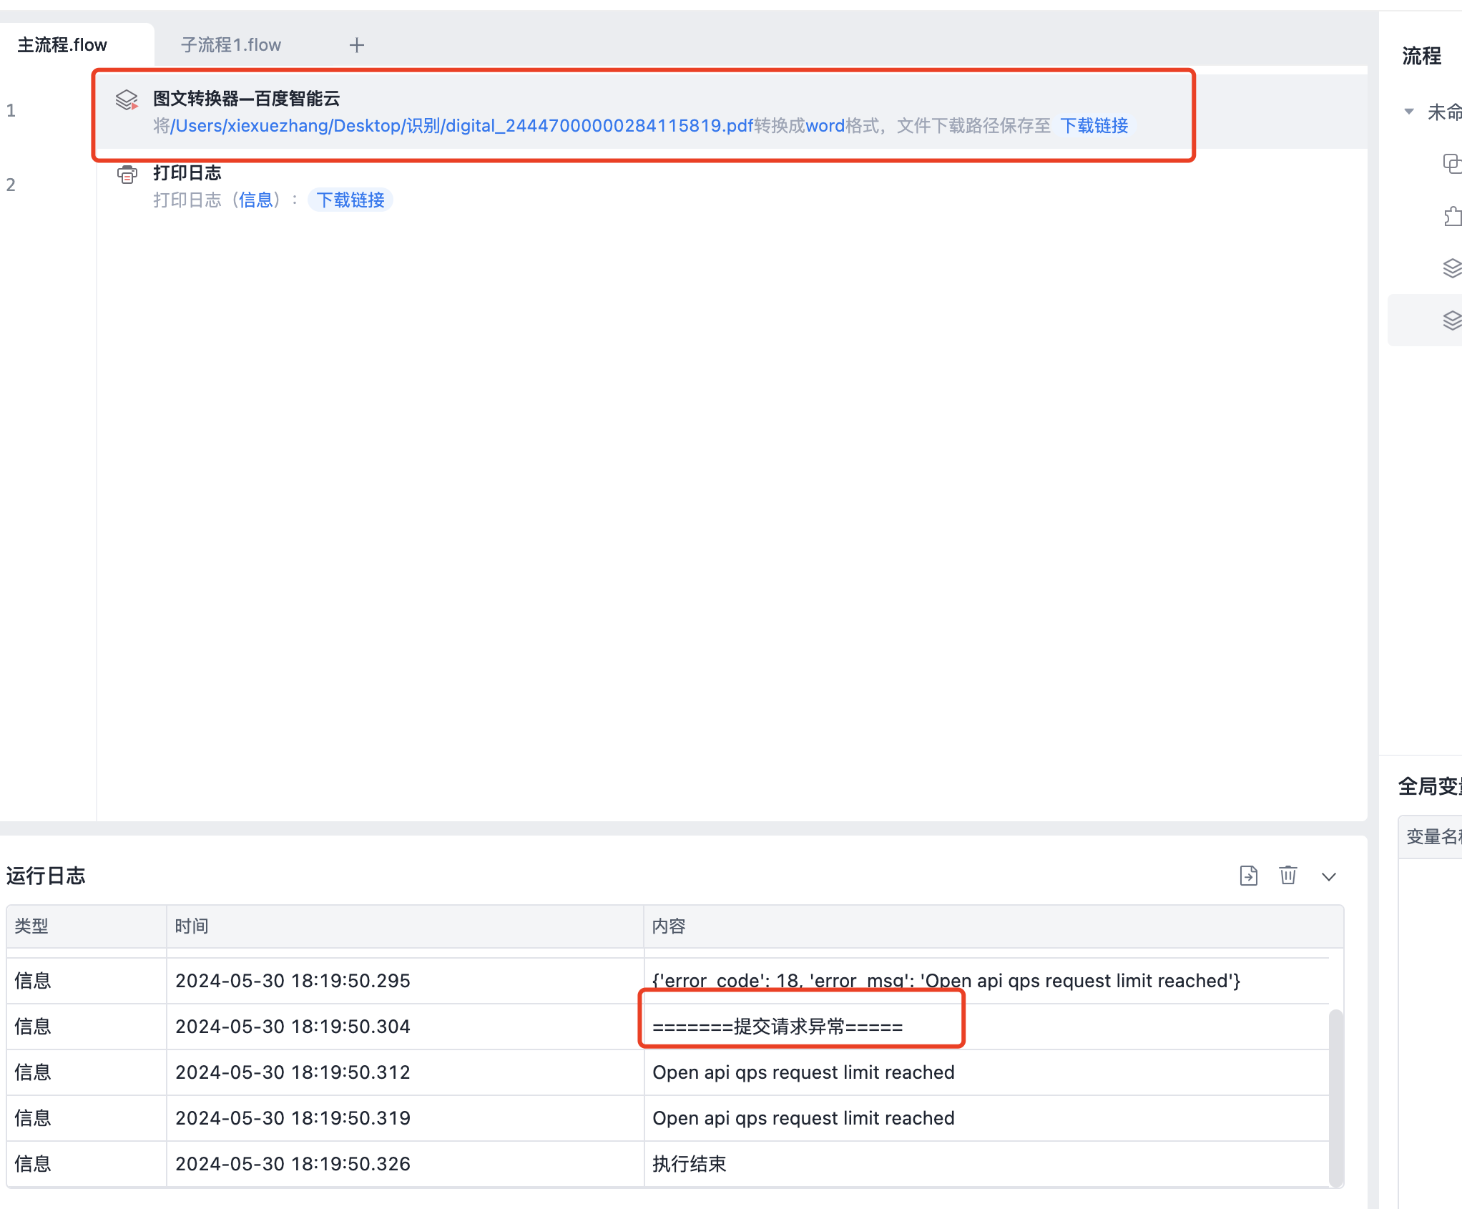Click the printer icon on Print Log step

pos(127,175)
